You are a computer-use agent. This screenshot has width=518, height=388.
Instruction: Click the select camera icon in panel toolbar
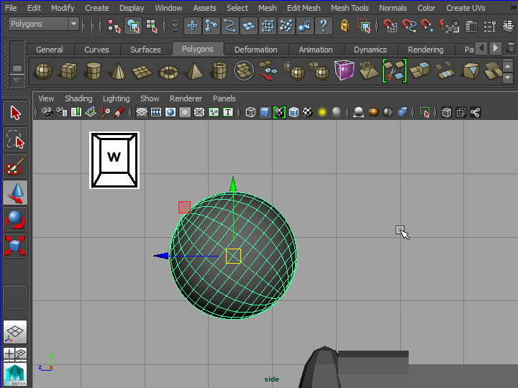[x=47, y=113]
